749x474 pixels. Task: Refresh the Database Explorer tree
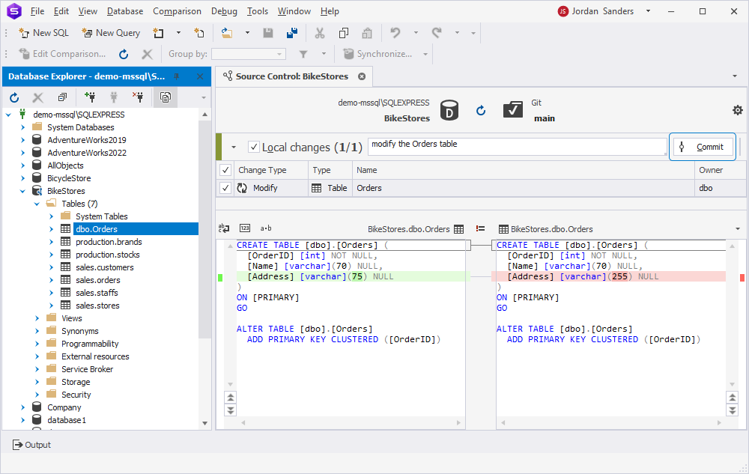point(14,97)
